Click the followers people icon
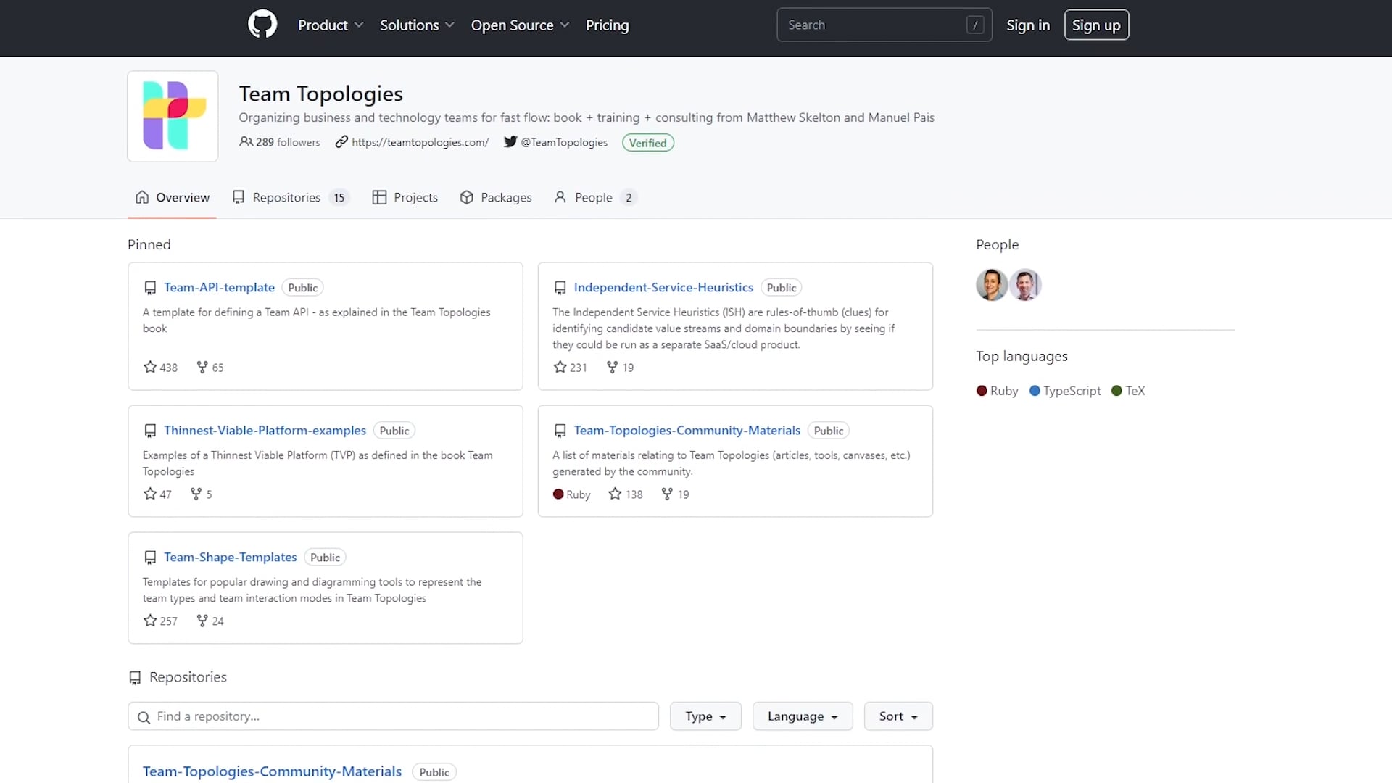This screenshot has height=783, width=1392. tap(246, 142)
